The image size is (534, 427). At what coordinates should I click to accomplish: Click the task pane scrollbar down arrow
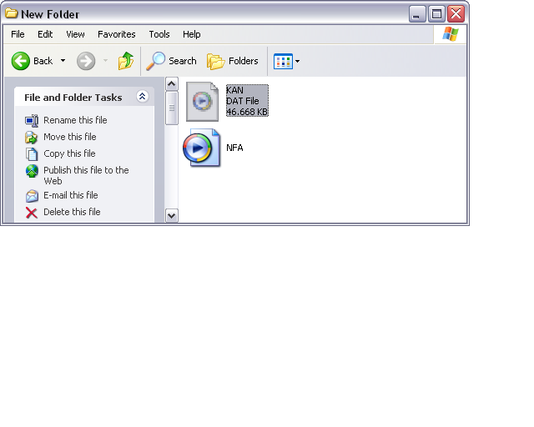(x=172, y=215)
